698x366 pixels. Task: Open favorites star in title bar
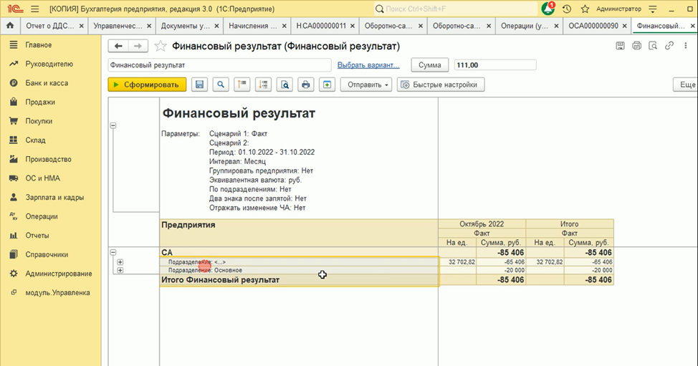click(585, 9)
